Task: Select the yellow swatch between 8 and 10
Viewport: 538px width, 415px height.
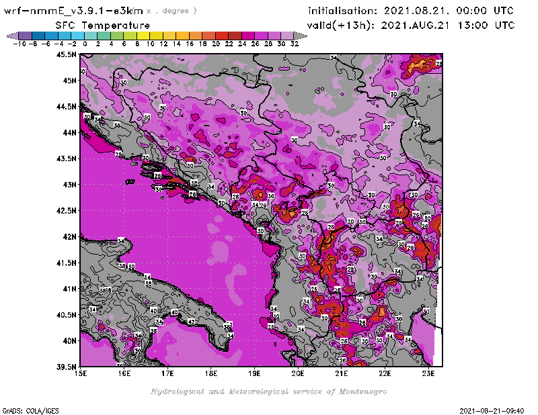Action: click(143, 36)
